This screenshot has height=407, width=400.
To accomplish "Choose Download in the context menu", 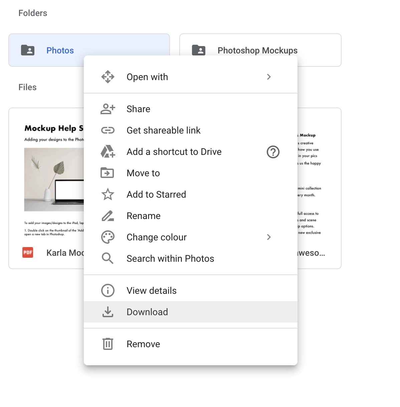I will click(x=147, y=312).
